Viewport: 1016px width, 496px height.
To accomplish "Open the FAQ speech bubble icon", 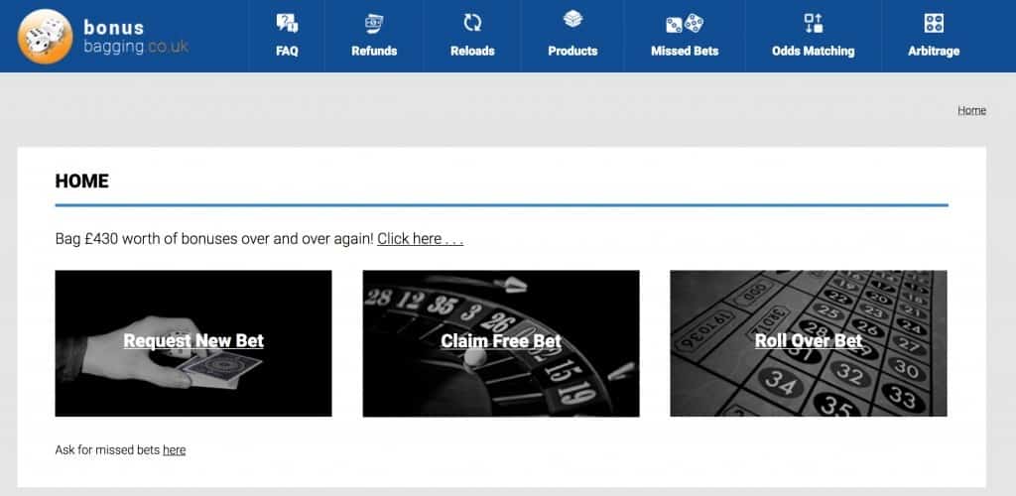I will coord(287,23).
